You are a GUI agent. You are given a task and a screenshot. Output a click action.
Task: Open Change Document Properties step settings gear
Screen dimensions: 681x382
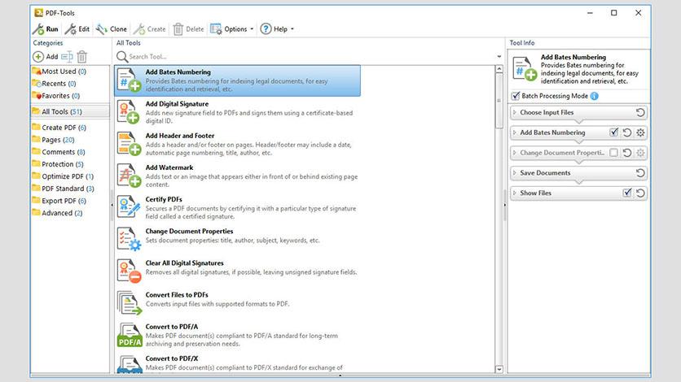pos(640,153)
